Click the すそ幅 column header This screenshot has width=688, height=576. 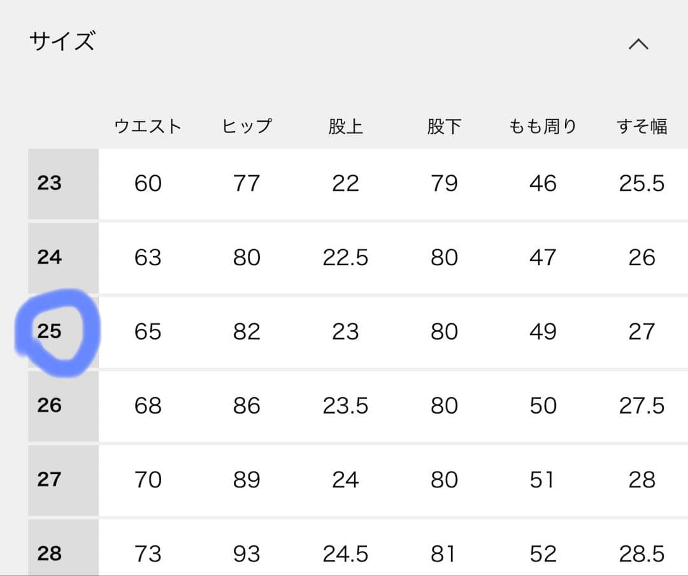[x=642, y=126]
